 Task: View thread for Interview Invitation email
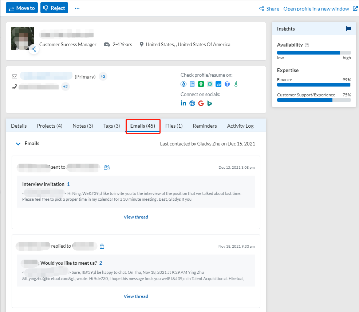(136, 217)
